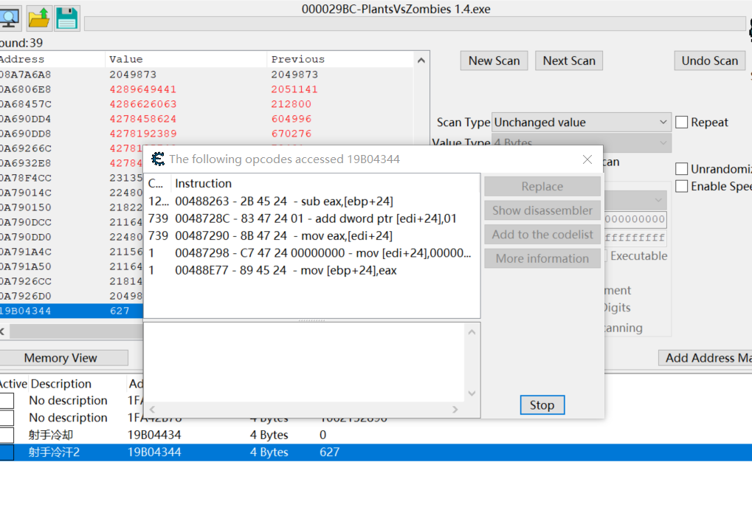This screenshot has width=752, height=510.
Task: Click the Address column header in results
Action: point(52,60)
